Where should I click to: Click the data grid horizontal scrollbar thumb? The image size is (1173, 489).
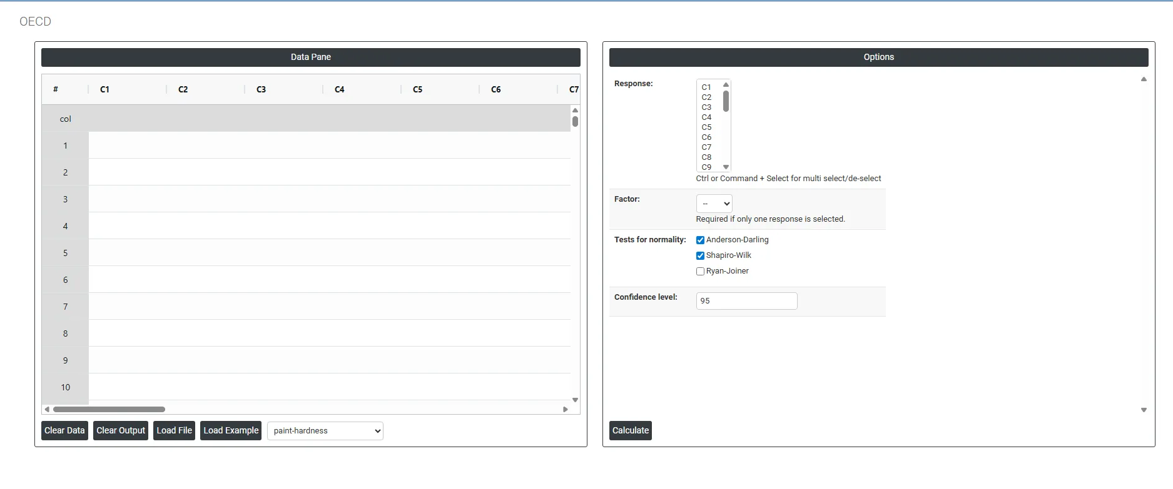109,410
